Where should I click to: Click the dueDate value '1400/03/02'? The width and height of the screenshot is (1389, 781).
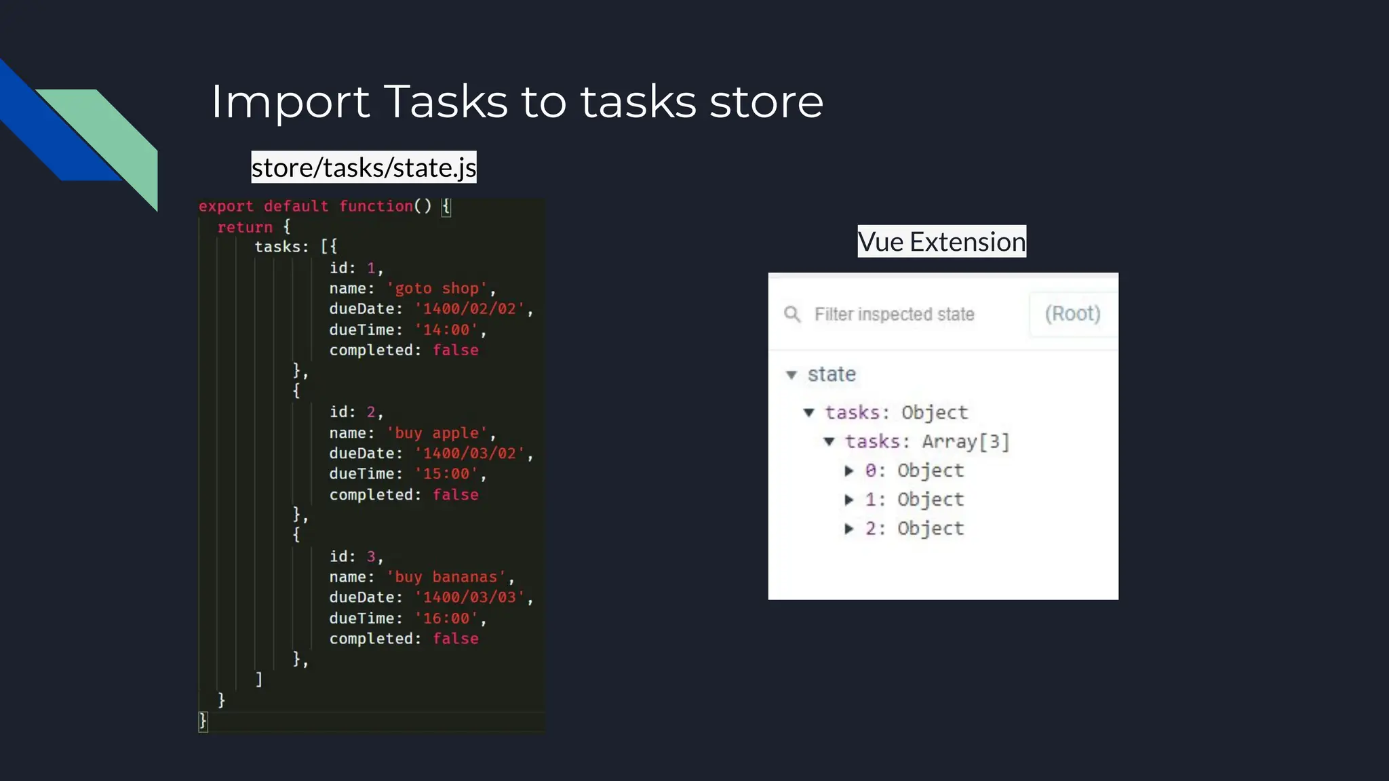click(x=470, y=454)
